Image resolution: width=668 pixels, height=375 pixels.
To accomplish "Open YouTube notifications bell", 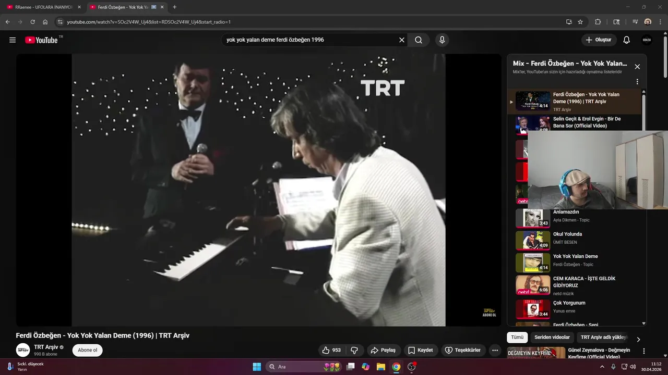I will pos(627,40).
